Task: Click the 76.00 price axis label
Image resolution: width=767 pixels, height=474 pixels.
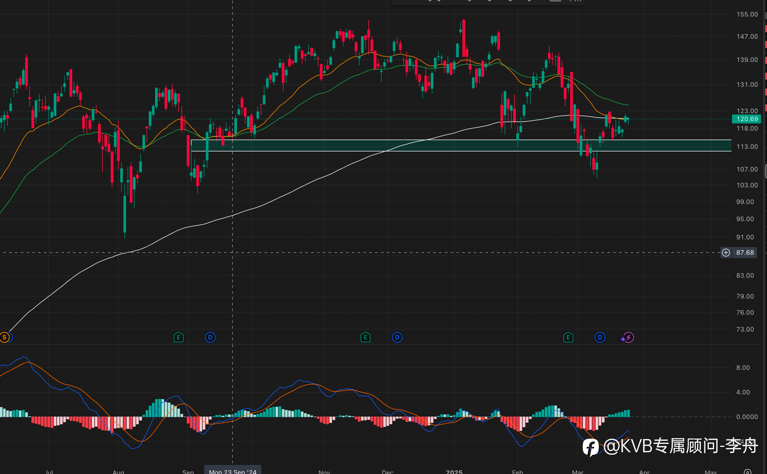Action: (745, 313)
